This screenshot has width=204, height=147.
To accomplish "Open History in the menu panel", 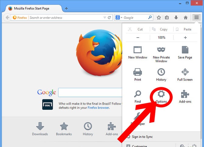I will point(161,75).
